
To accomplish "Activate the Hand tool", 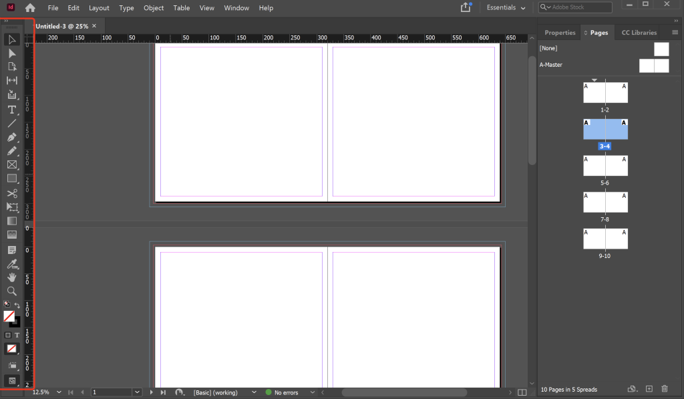I will coord(12,277).
